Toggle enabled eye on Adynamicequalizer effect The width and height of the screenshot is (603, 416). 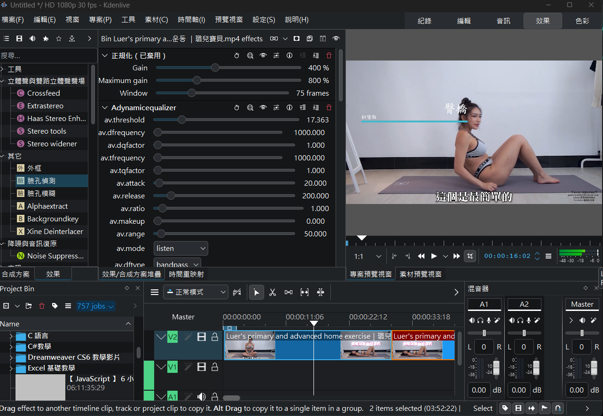pyautogui.click(x=263, y=107)
